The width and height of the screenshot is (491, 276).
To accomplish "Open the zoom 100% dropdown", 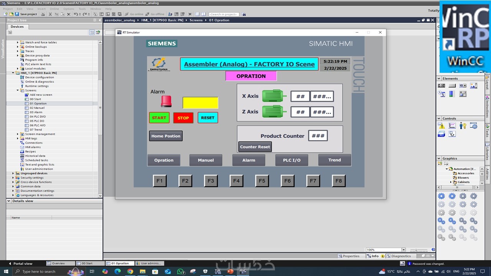I will point(404,250).
